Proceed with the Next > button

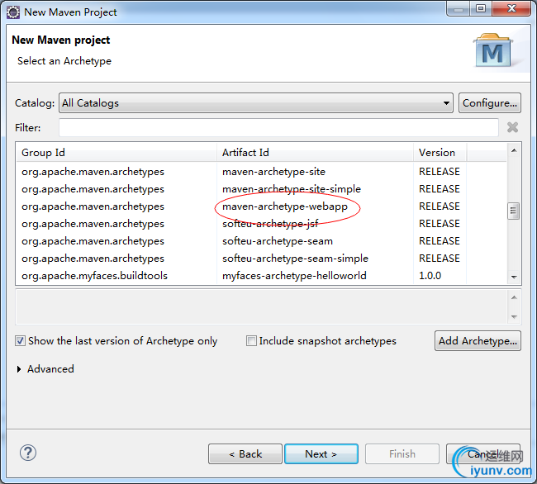tap(321, 454)
